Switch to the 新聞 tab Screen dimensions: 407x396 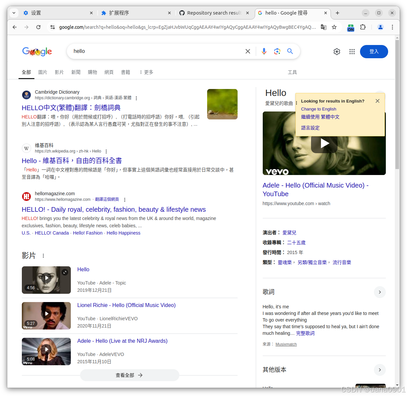coord(76,72)
